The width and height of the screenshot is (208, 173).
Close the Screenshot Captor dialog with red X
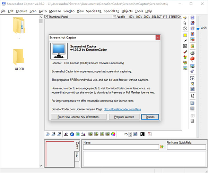[x=158, y=37]
